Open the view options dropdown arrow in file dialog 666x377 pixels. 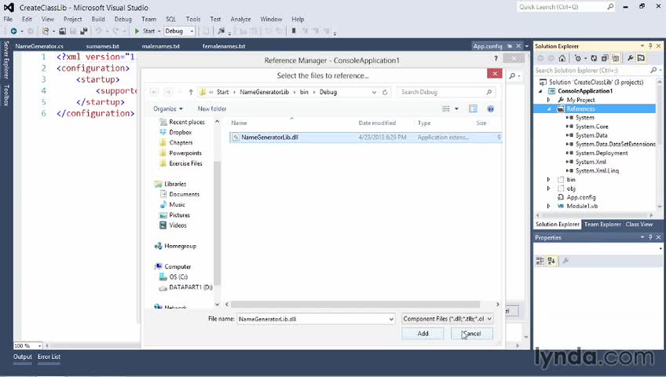tap(456, 109)
